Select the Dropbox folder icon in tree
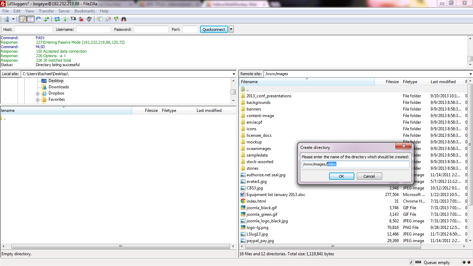The image size is (473, 266). pyautogui.click(x=44, y=93)
